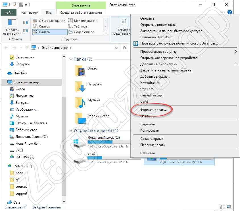Image resolution: width=240 pixels, height=211 pixels.
Task: Choose the Список layout option
Action: [44, 26]
